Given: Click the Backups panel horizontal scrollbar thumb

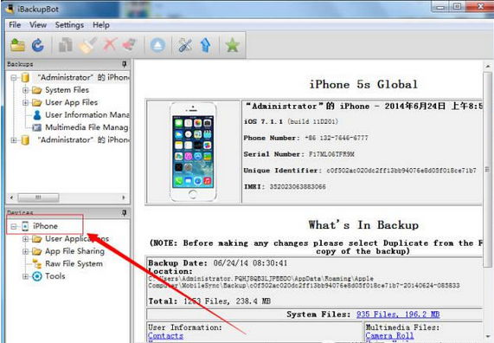Looking at the screenshot, I should [38, 197].
